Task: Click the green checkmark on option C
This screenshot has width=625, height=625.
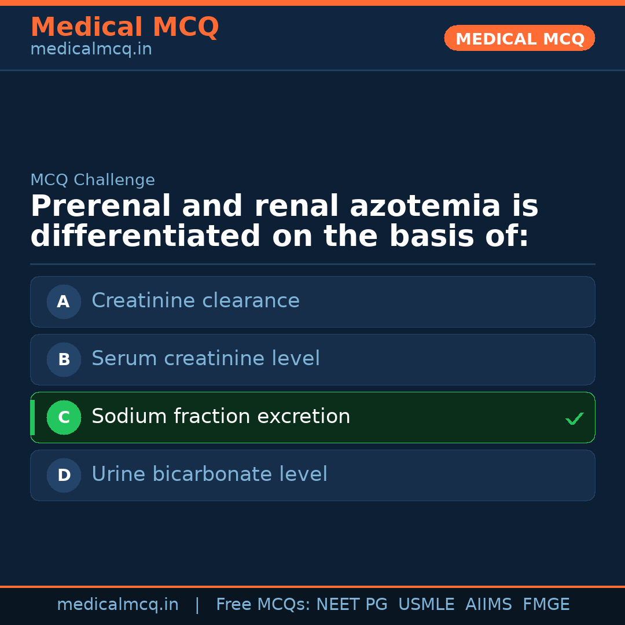Action: click(x=574, y=418)
